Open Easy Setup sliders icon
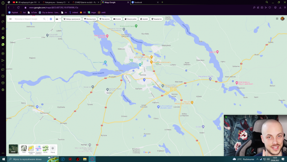This screenshot has height=162, width=287. tap(285, 7)
